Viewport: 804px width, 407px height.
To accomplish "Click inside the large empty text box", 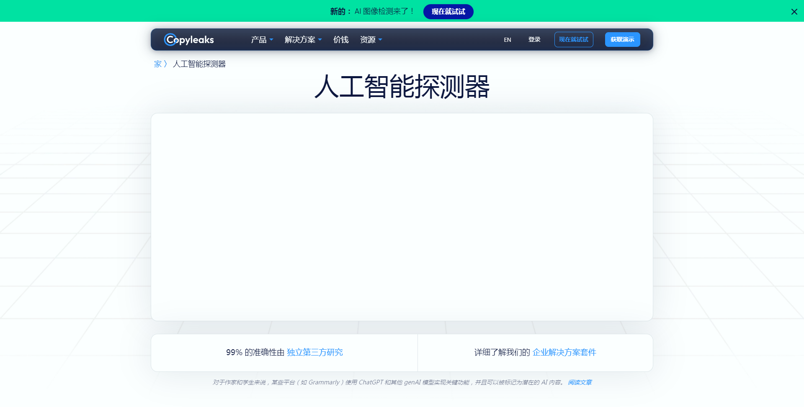I will [x=402, y=217].
